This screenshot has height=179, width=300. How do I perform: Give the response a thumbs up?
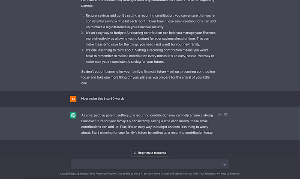[219, 115]
